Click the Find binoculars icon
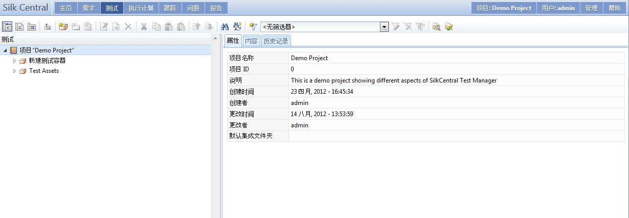Screen dimensions: 629x218 tap(224, 27)
